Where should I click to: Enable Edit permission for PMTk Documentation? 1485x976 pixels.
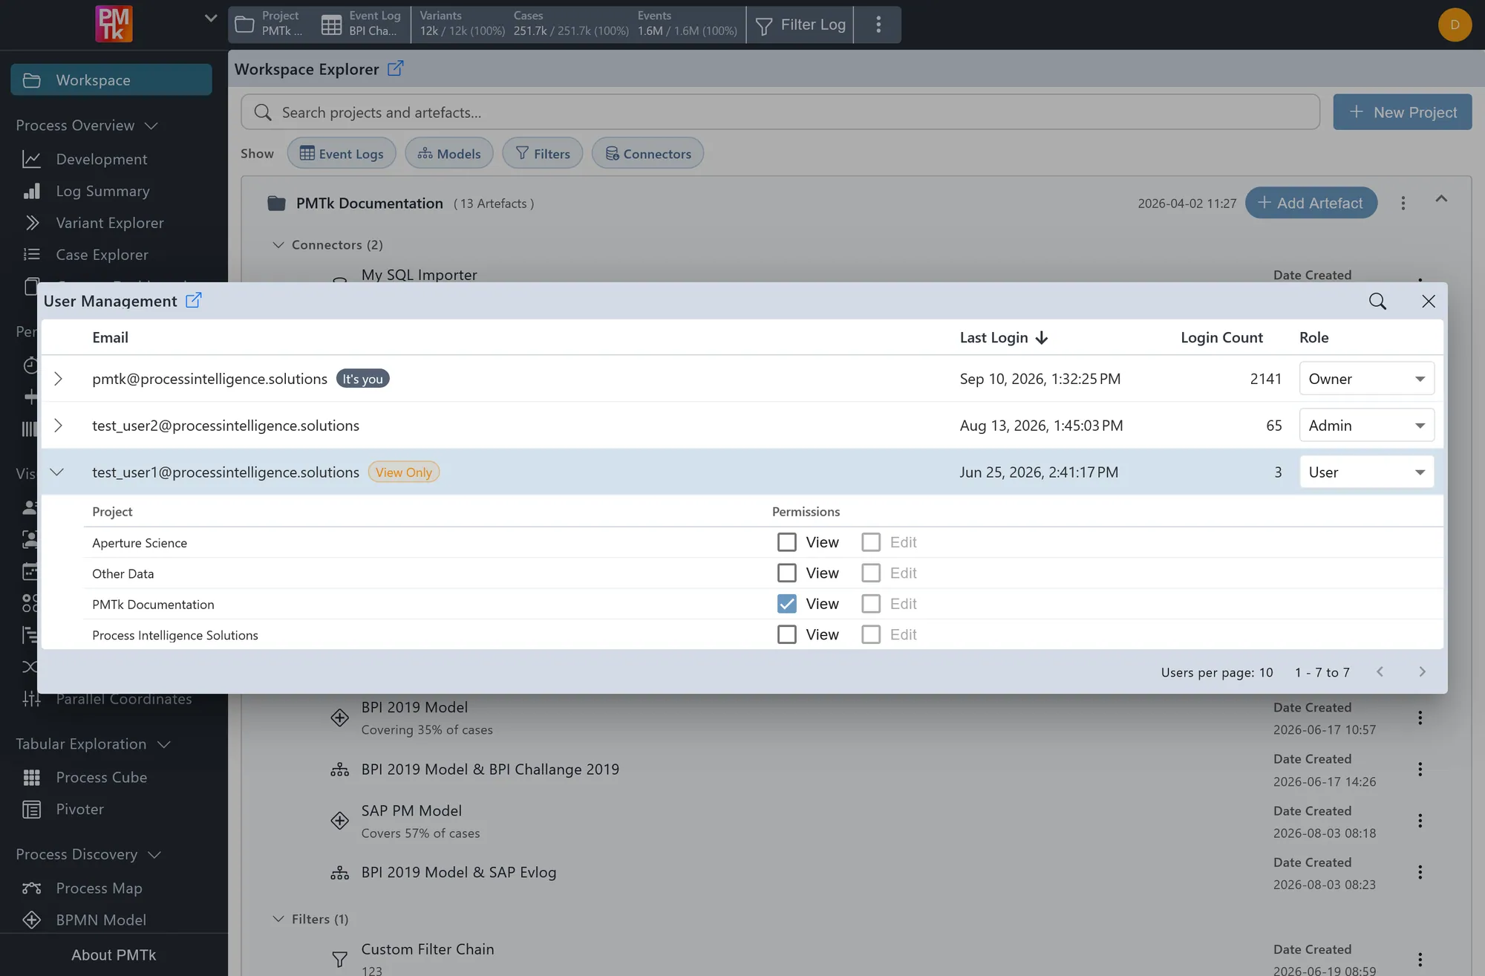(x=871, y=604)
